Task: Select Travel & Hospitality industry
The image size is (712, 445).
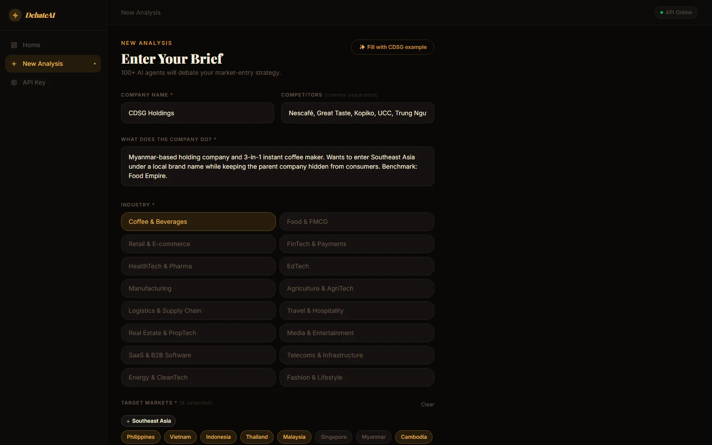Action: click(x=357, y=311)
